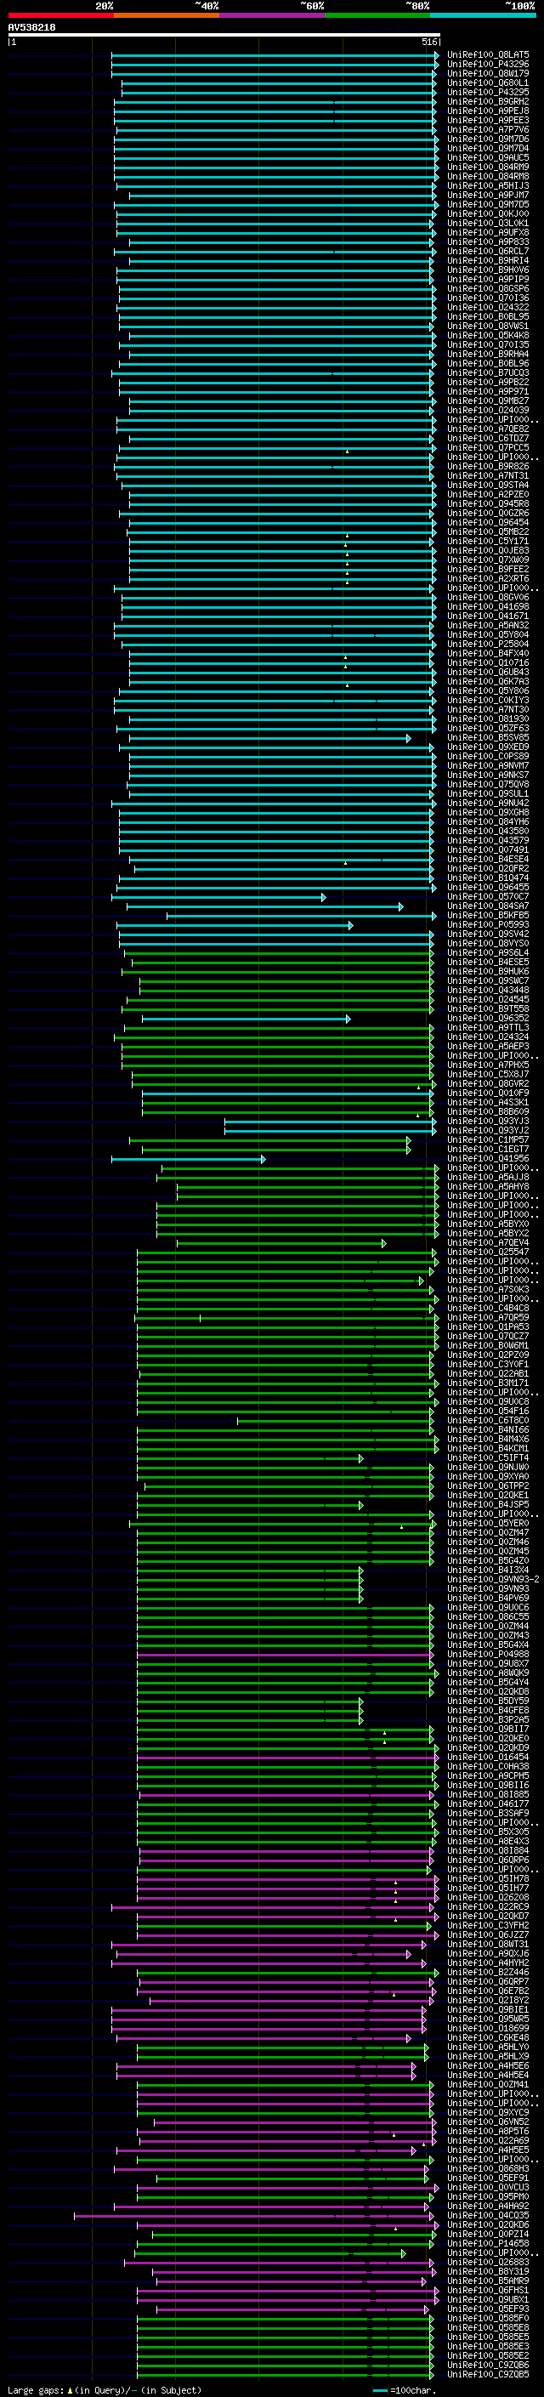The width and height of the screenshot is (544, 2397).
Task: Open hit UniRef100_C1MP57
Action: pyautogui.click(x=488, y=1140)
